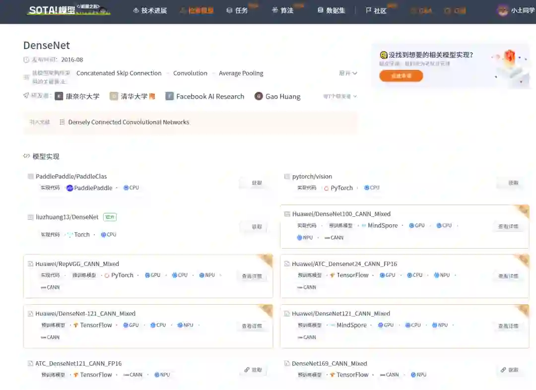Open liuzhuang13/DenseNet implementation

(x=67, y=217)
